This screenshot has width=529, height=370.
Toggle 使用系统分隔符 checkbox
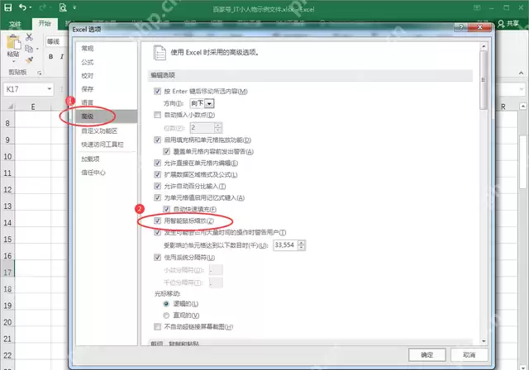pos(157,258)
